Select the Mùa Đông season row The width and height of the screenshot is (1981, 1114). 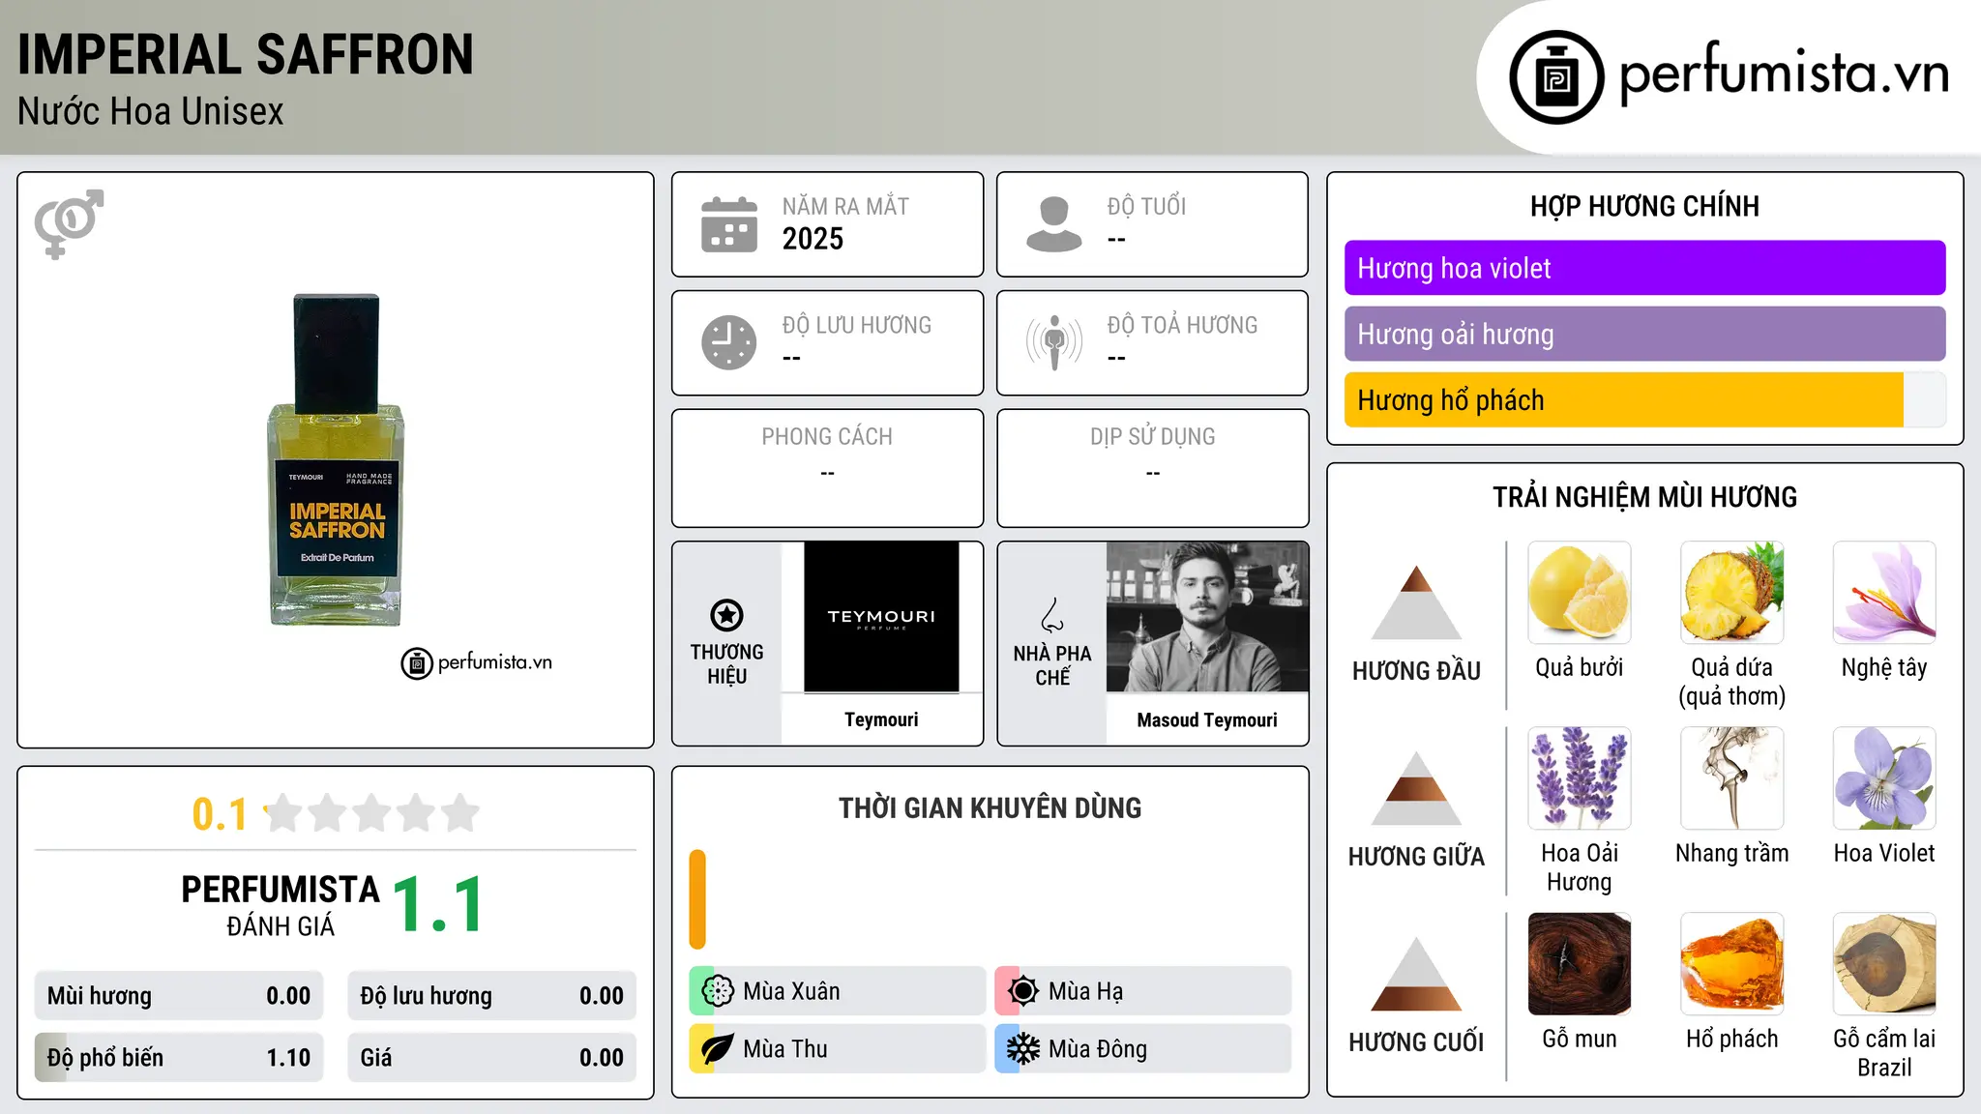[1143, 1049]
